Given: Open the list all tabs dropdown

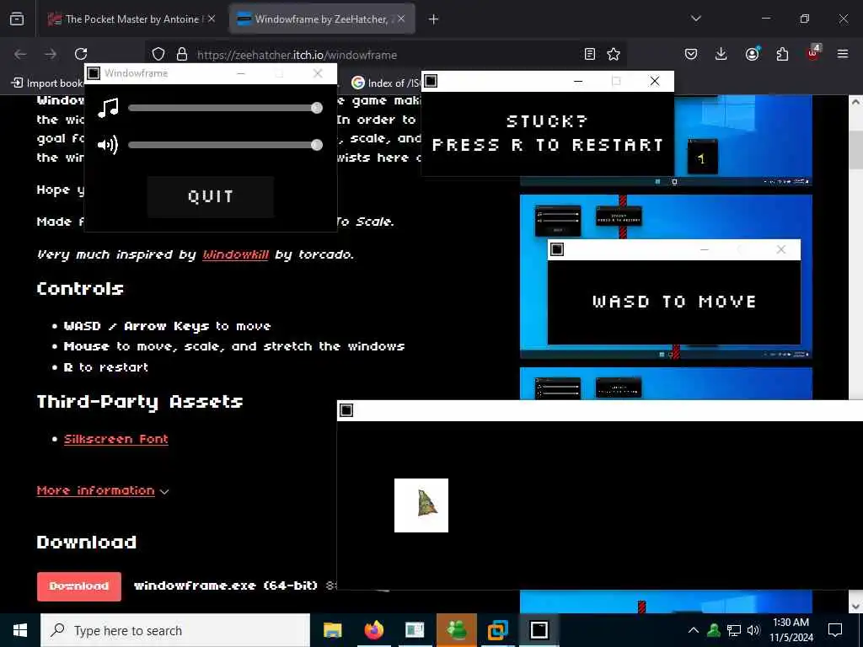Looking at the screenshot, I should (695, 19).
